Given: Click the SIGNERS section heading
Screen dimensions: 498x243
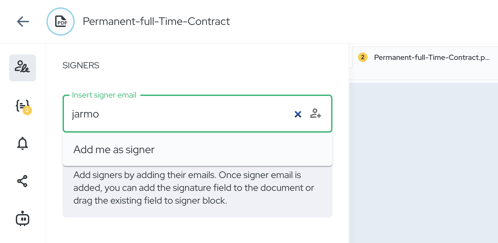Looking at the screenshot, I should coord(81,66).
